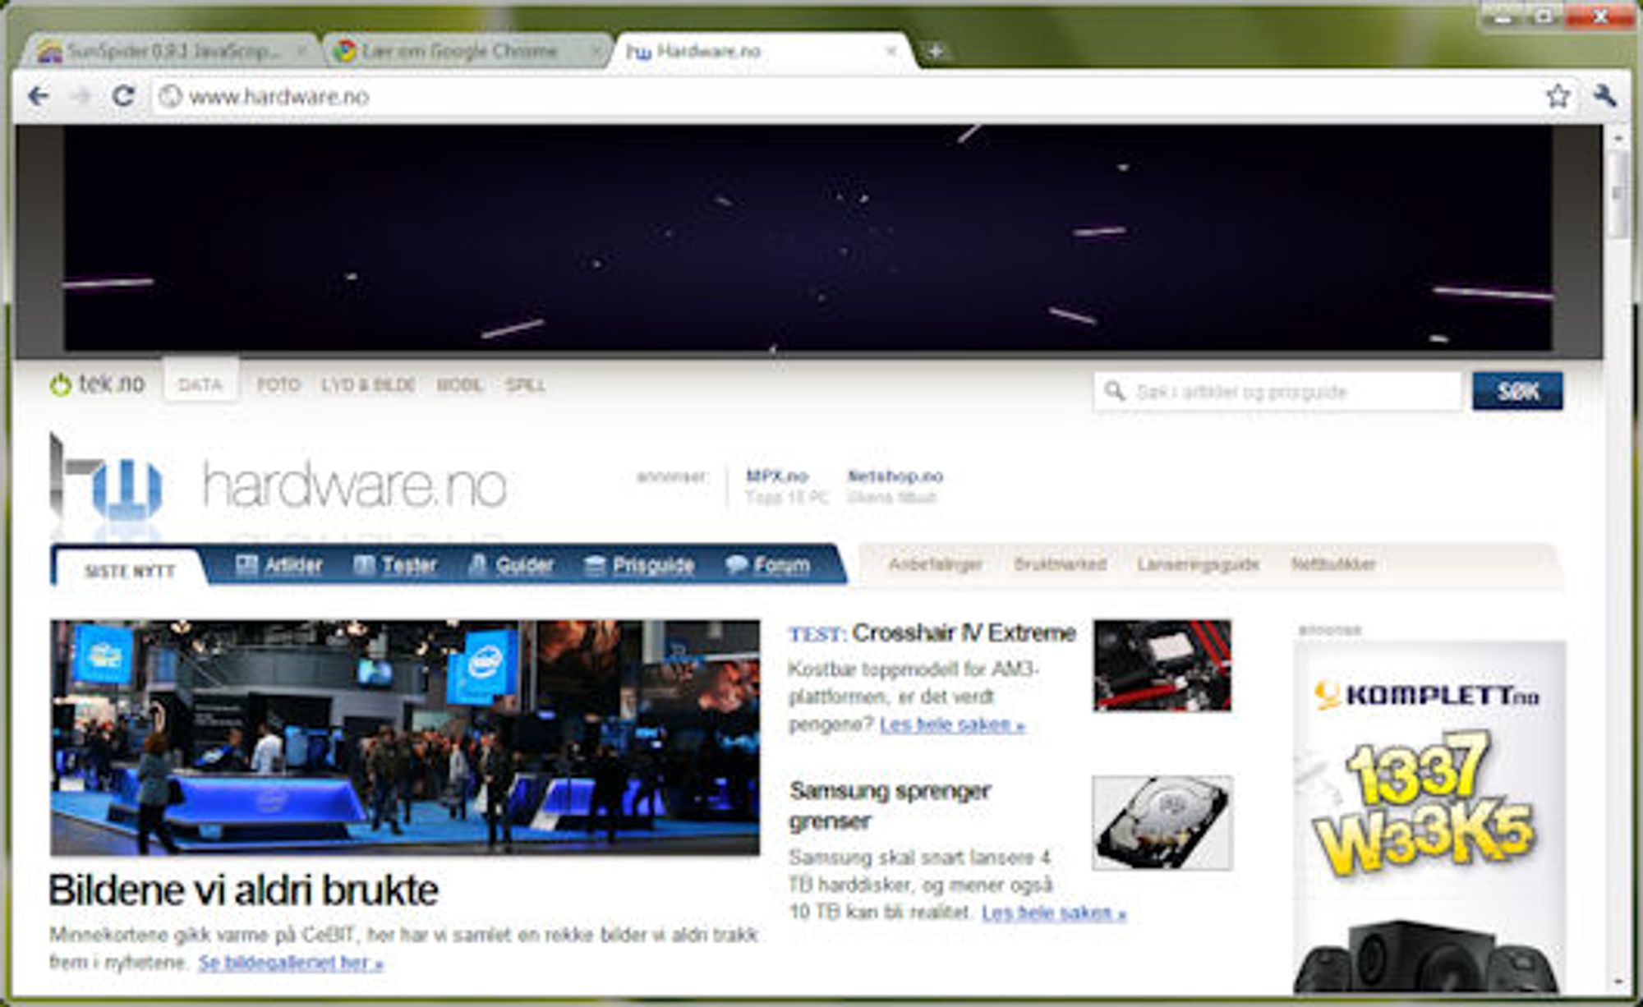Open the LYD & BILDE section

point(368,384)
